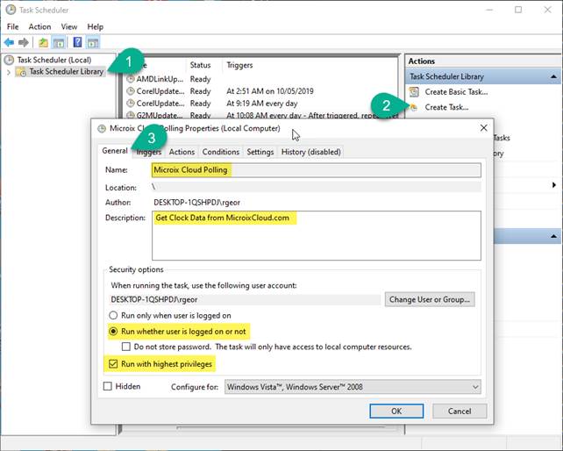Viewport: 563px width, 451px height.
Task: Collapse the Task Scheduler Library actions section
Action: pos(555,77)
